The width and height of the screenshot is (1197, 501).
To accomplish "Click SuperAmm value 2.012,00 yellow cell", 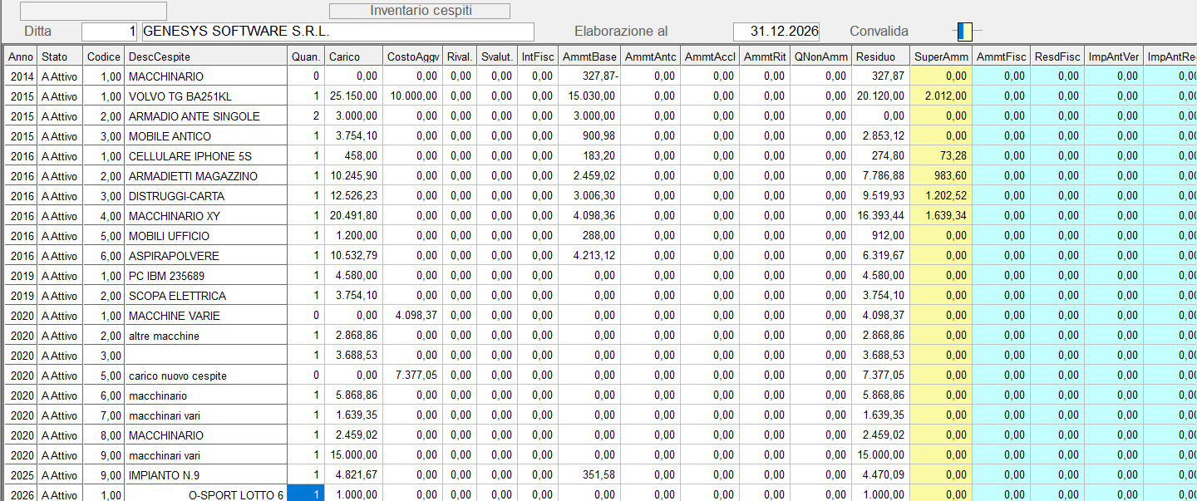I will coord(941,96).
